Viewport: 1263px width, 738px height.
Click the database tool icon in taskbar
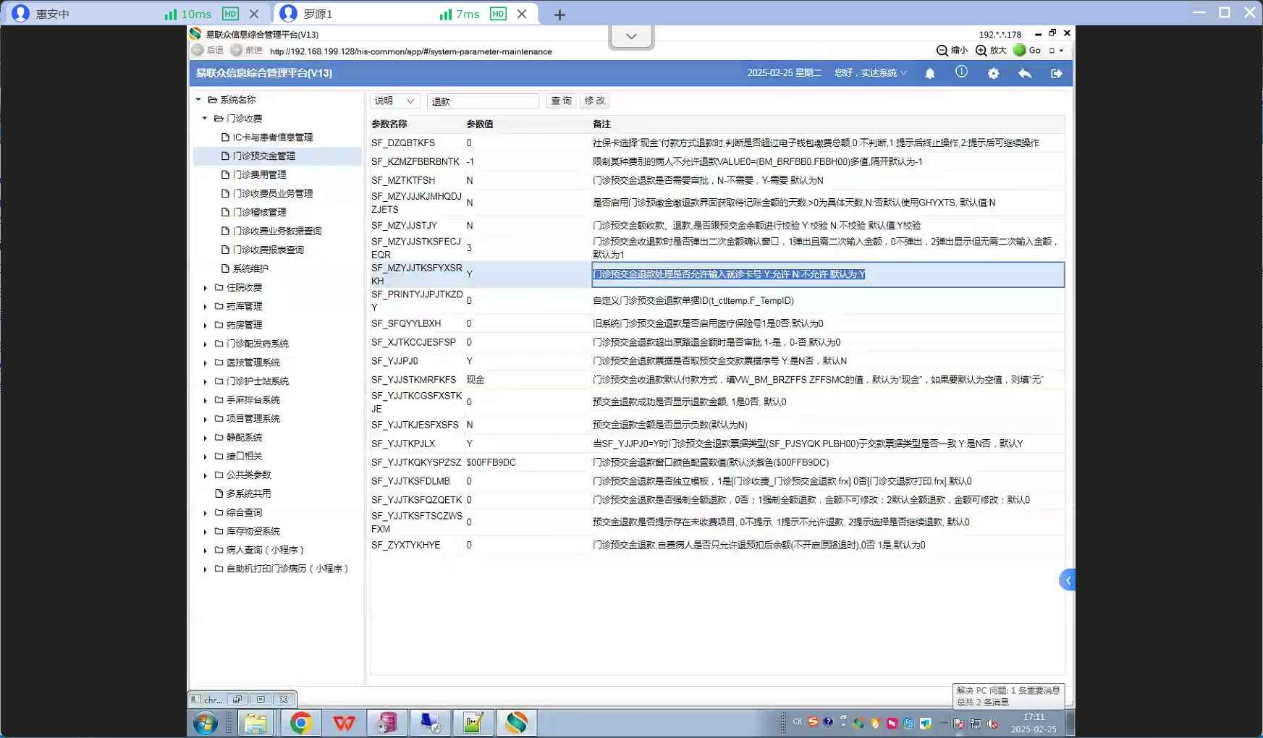[387, 723]
